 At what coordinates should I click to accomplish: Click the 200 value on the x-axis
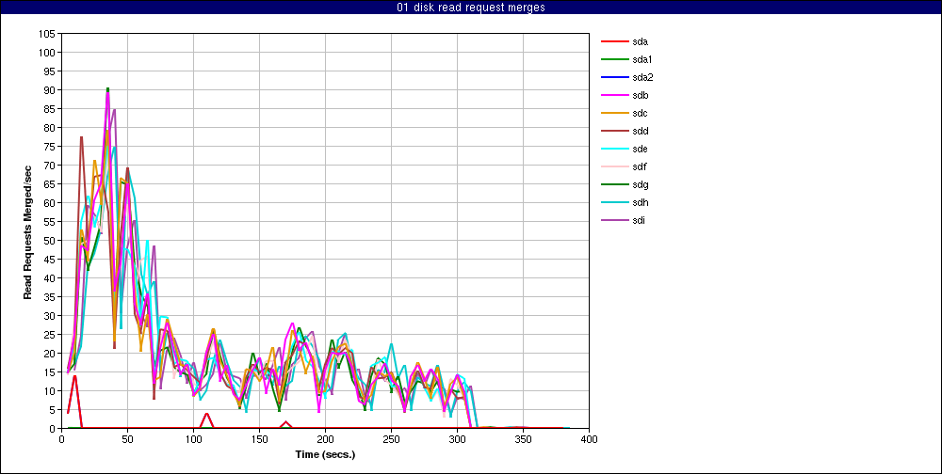point(325,439)
